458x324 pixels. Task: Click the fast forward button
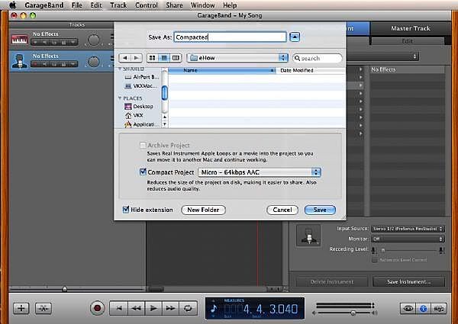(x=170, y=308)
